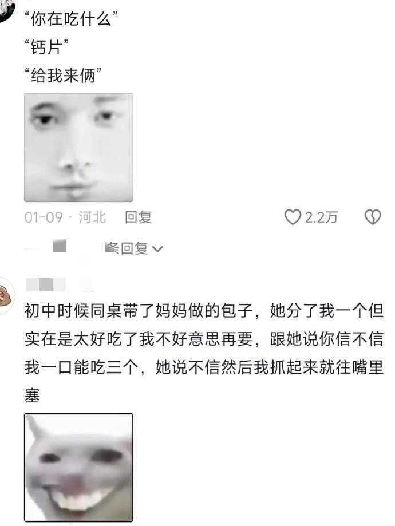Like the comment with the heart icon

(293, 217)
